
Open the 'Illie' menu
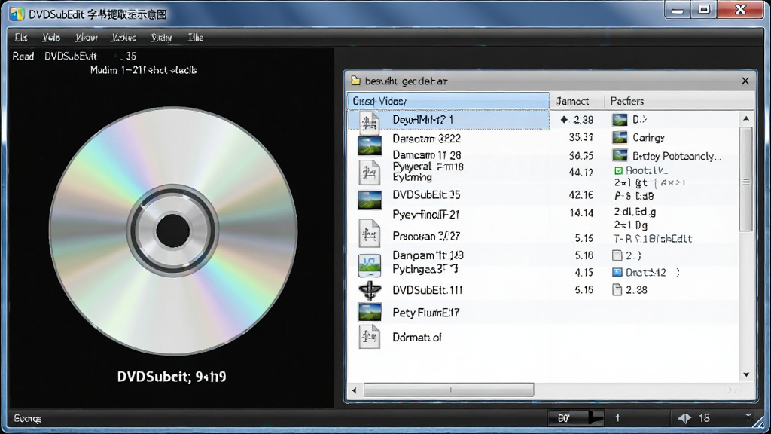point(195,38)
